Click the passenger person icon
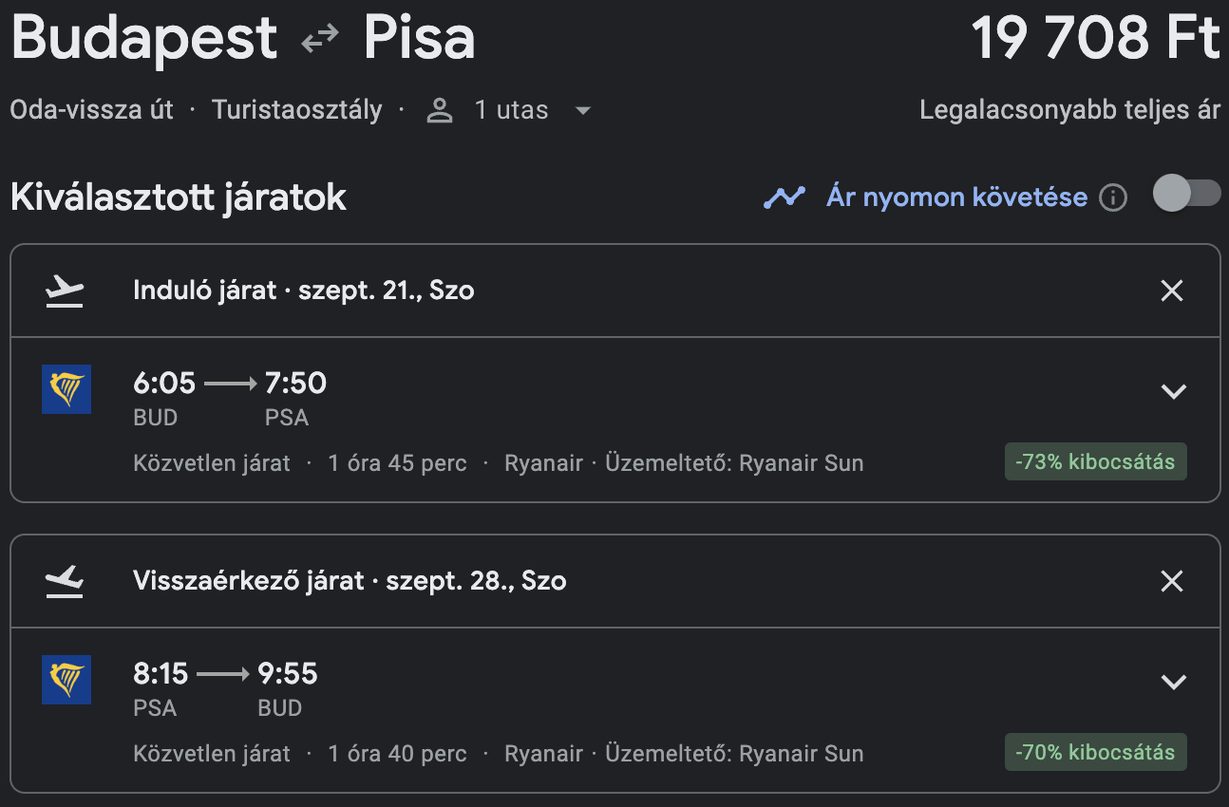 439,110
